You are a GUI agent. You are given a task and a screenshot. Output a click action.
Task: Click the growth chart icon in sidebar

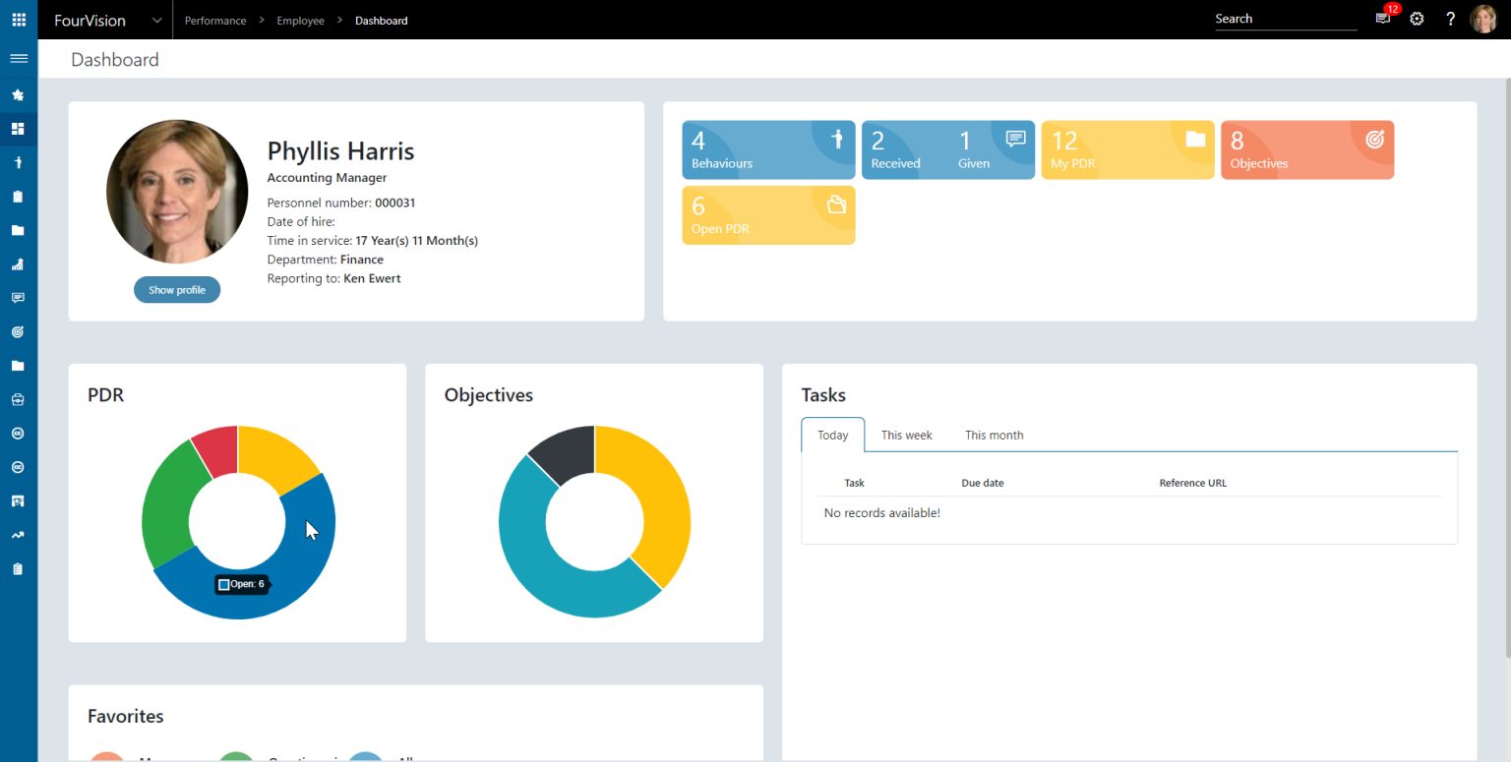(18, 534)
